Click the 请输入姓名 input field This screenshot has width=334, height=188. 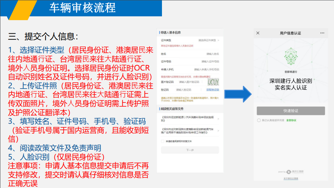point(213,54)
